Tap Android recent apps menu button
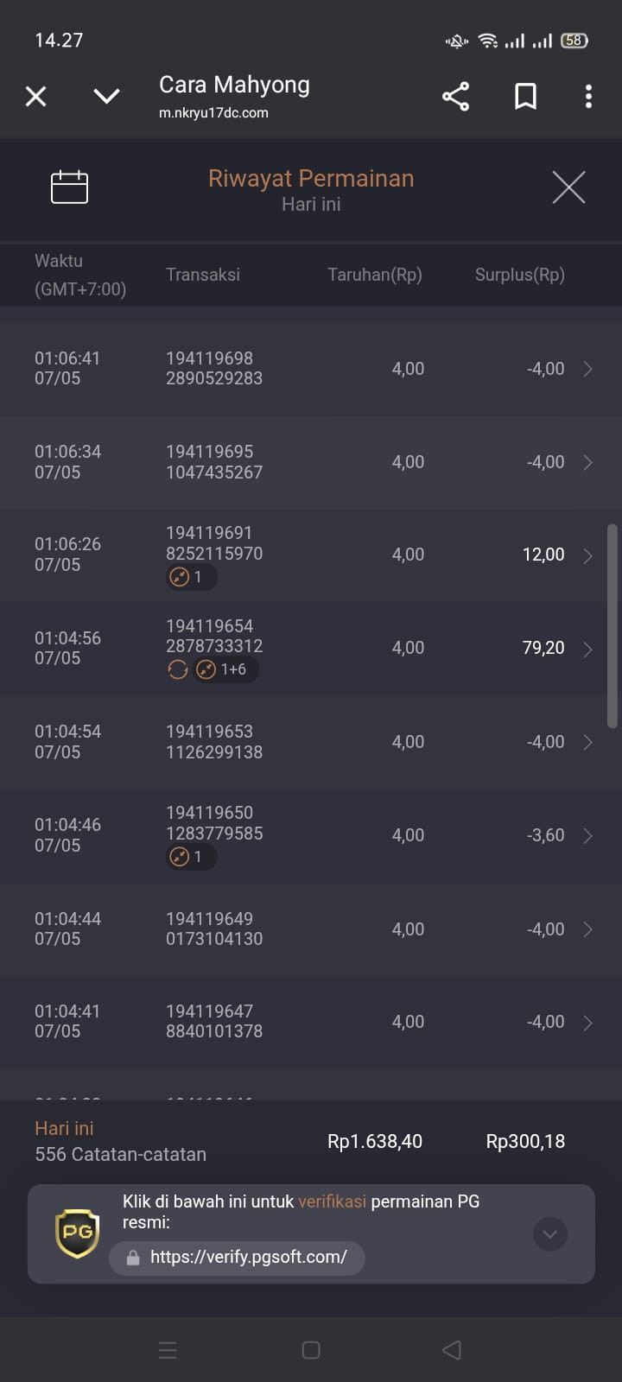 [x=168, y=1350]
